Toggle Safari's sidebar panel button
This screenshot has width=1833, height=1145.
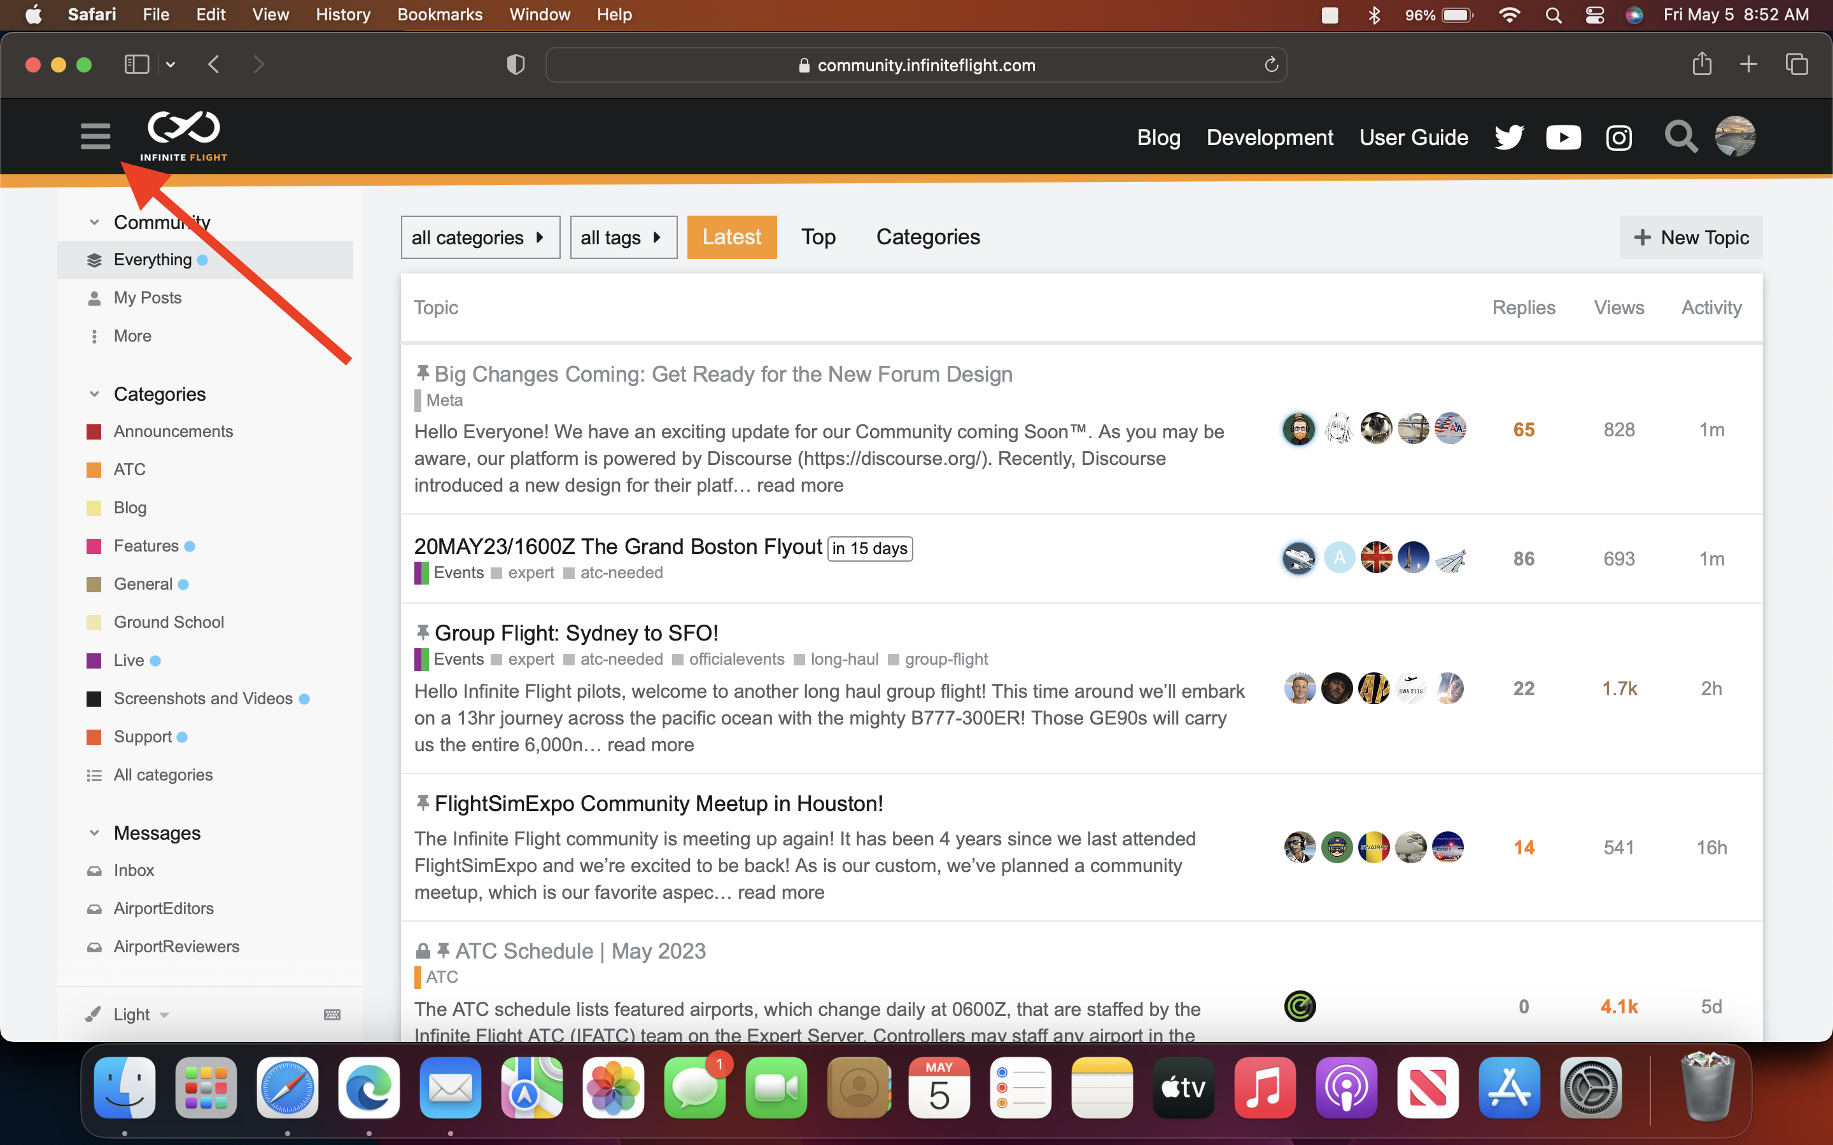(x=136, y=64)
